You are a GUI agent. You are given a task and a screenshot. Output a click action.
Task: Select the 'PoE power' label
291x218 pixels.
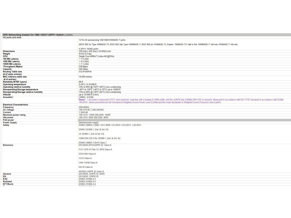(x=8, y=120)
